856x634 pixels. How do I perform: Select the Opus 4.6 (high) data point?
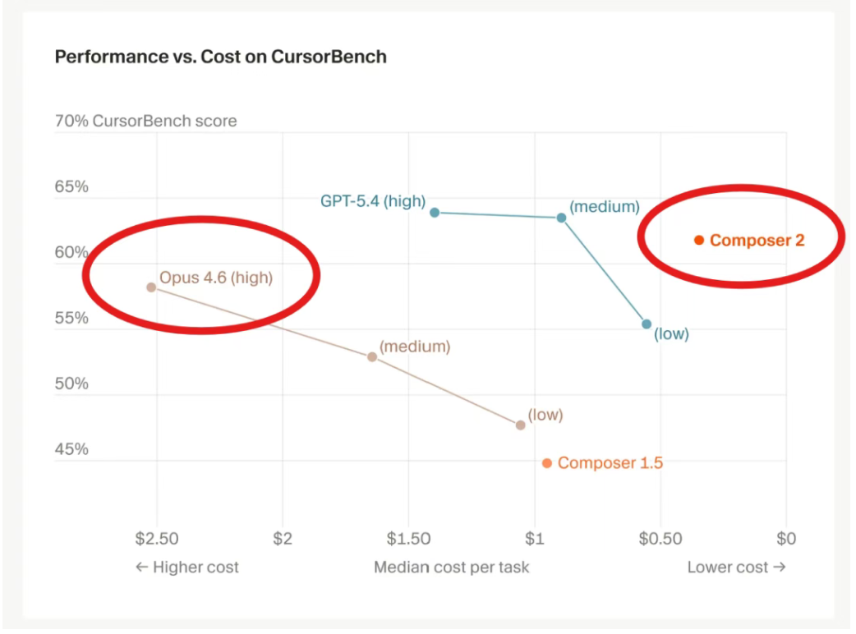(x=151, y=287)
